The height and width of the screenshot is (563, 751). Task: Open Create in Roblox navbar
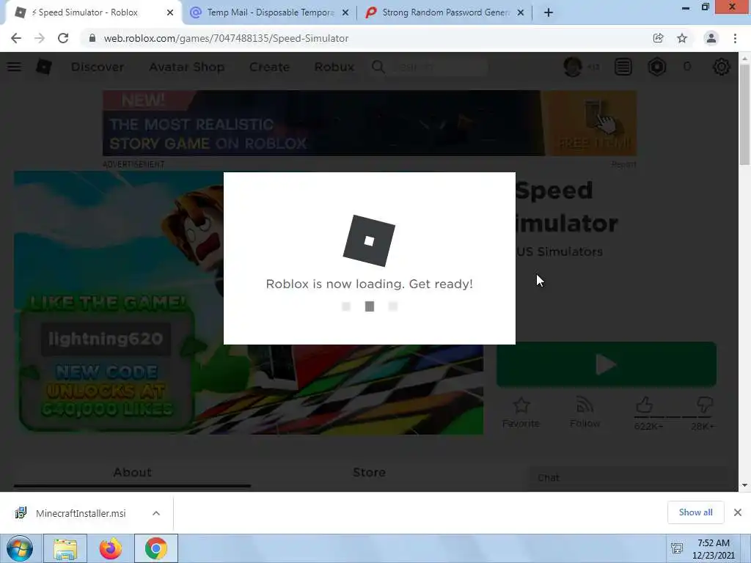[x=269, y=67]
